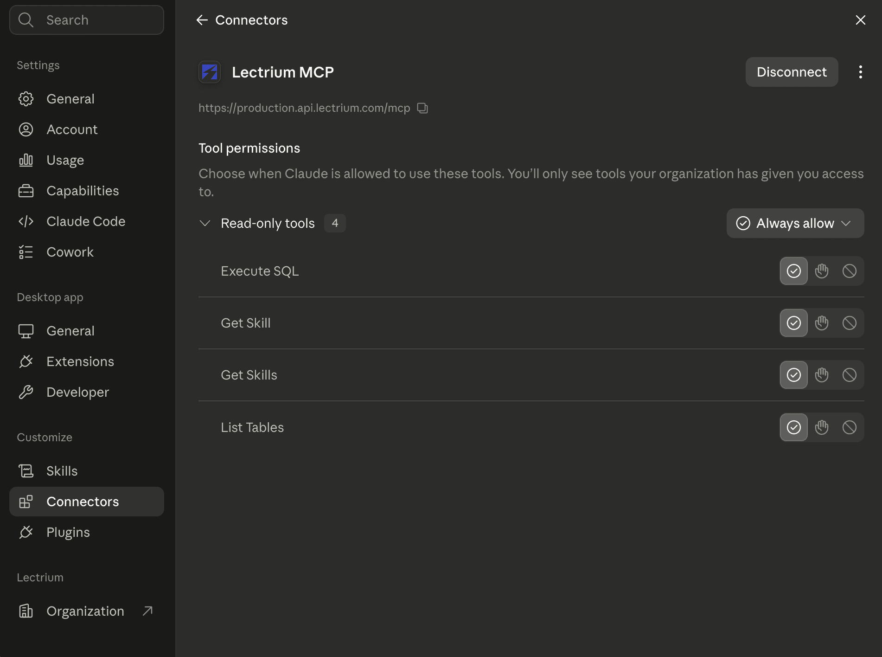882x657 pixels.
Task: Click the Lectrium MCP logo icon
Action: (210, 72)
